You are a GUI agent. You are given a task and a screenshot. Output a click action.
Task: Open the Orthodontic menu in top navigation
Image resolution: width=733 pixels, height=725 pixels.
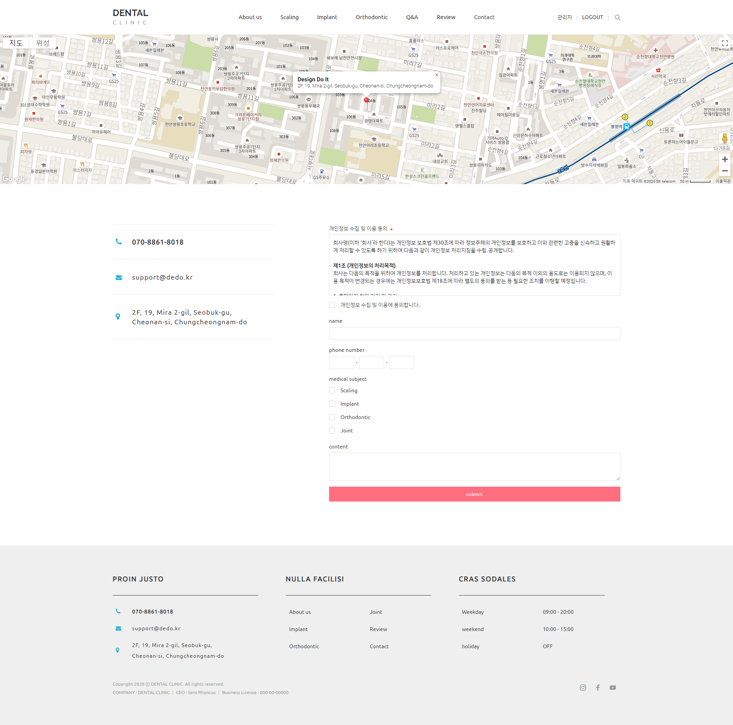point(371,17)
